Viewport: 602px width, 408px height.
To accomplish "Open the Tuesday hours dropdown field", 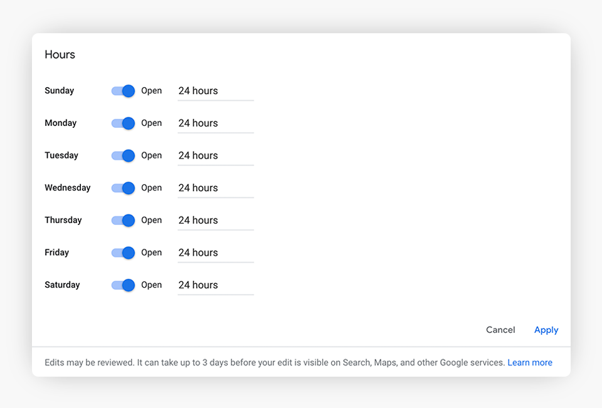I will (x=215, y=155).
